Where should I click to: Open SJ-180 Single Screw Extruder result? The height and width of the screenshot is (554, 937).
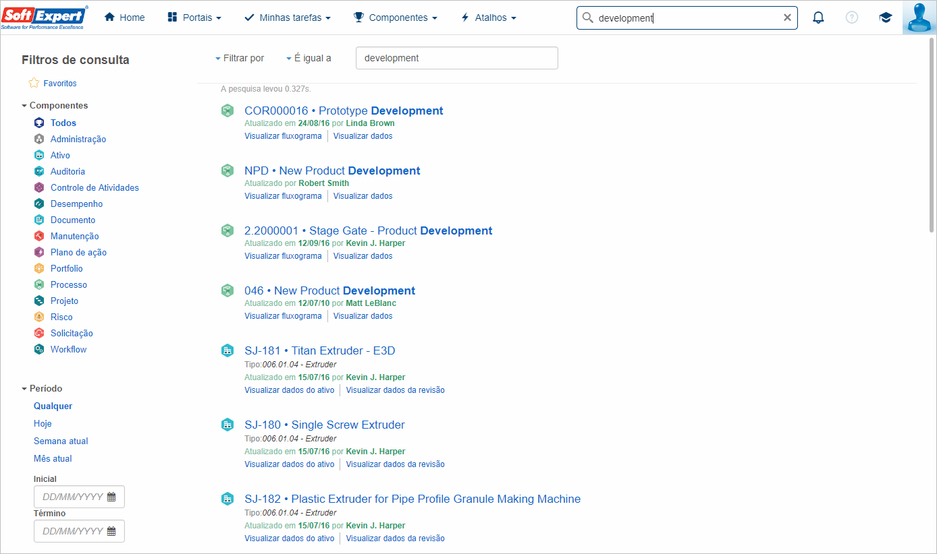point(325,425)
